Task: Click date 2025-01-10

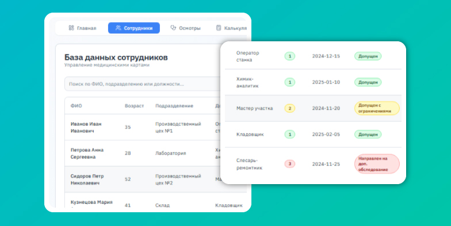Action: pos(326,83)
